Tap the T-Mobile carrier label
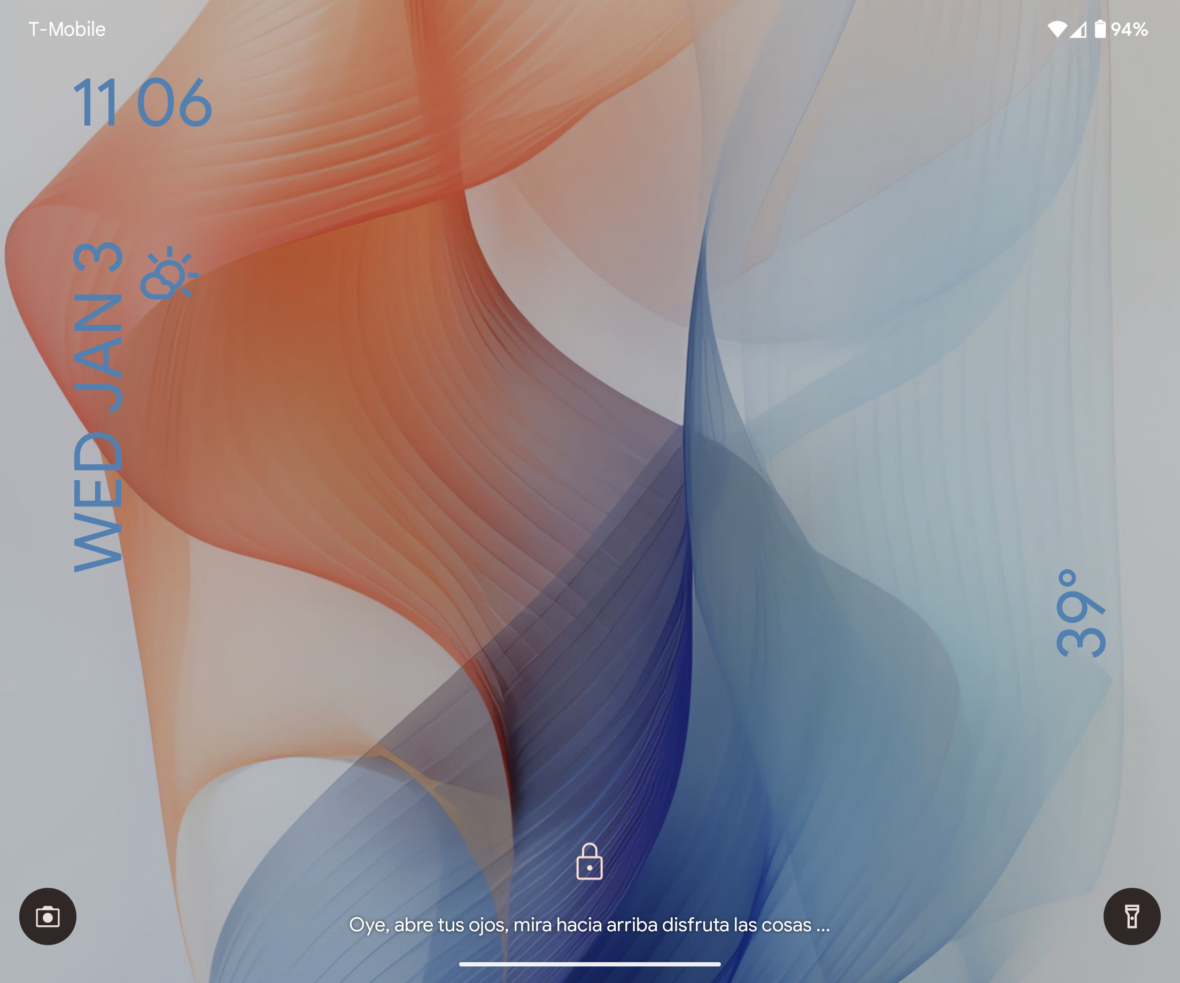The width and height of the screenshot is (1180, 983). point(67,29)
